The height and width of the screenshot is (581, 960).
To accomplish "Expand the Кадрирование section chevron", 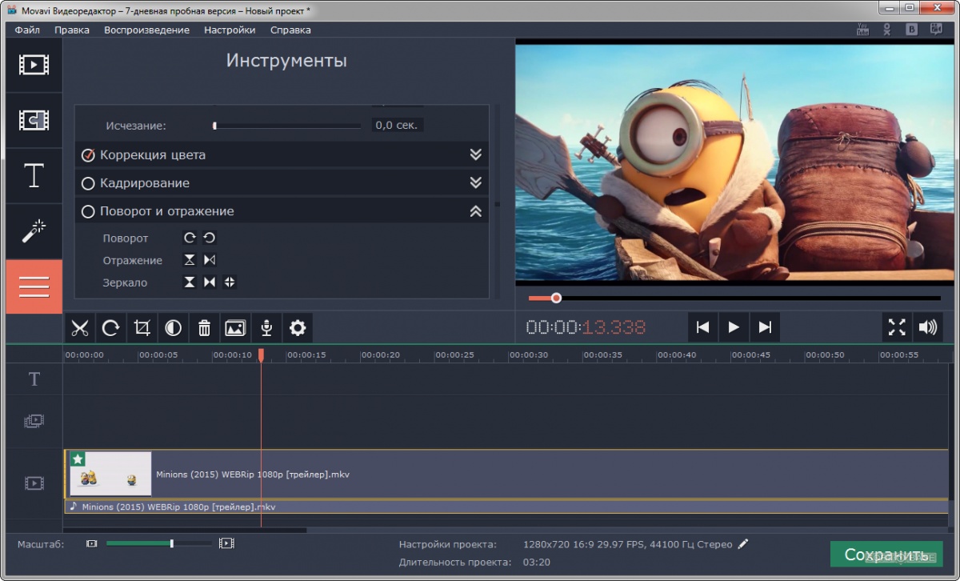I will click(x=476, y=182).
